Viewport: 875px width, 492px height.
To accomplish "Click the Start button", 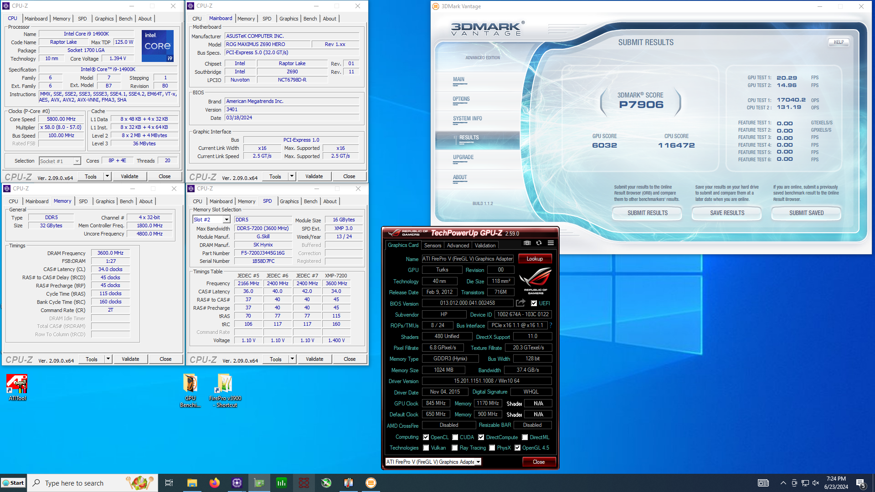I will 13,483.
